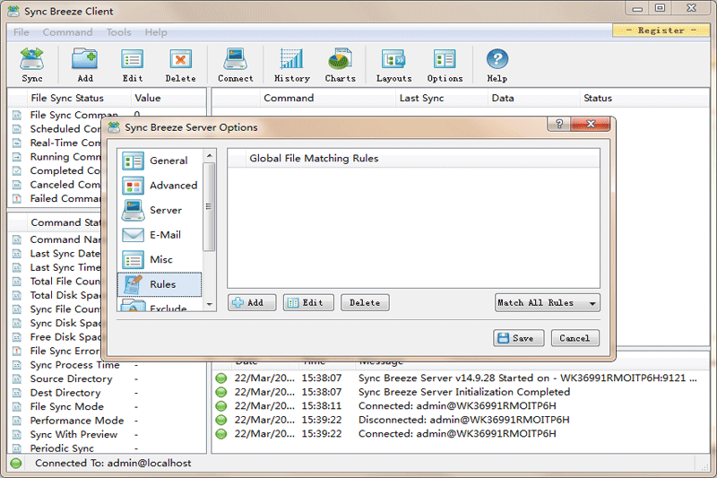Click the category list scrollbar thumb
The image size is (717, 478).
(x=210, y=207)
